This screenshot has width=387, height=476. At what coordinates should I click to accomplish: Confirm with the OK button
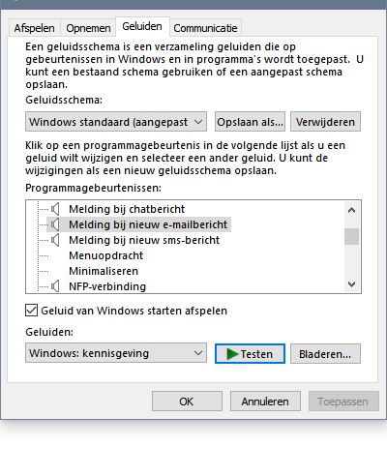point(187,402)
